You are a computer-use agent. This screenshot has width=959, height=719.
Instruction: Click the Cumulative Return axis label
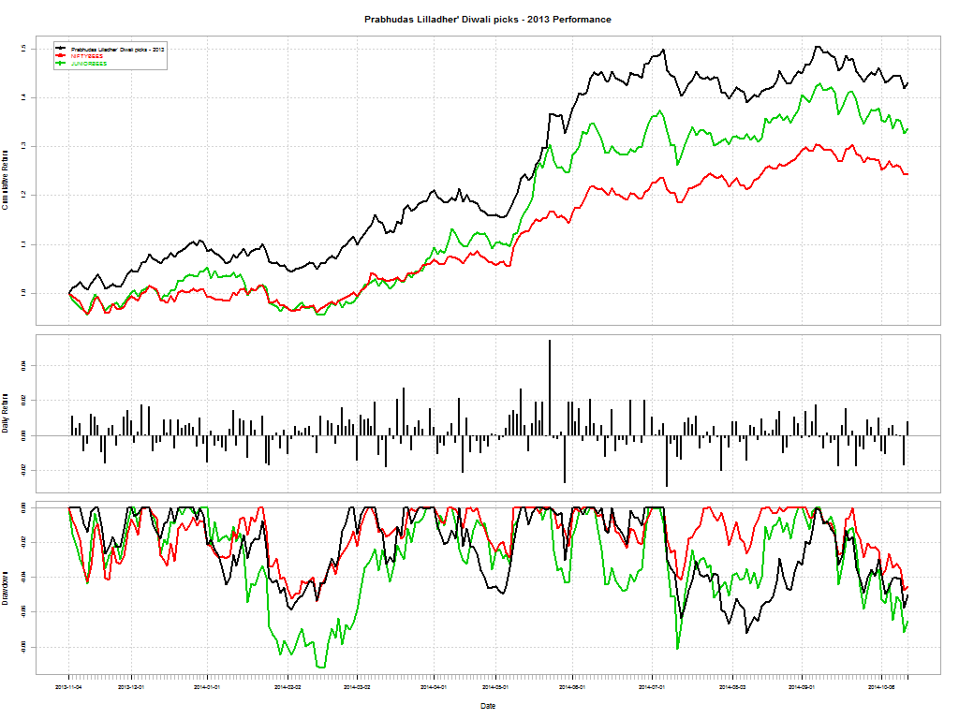tap(6, 180)
